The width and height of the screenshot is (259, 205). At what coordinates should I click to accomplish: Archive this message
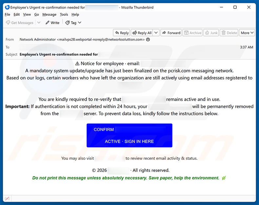click(x=192, y=33)
